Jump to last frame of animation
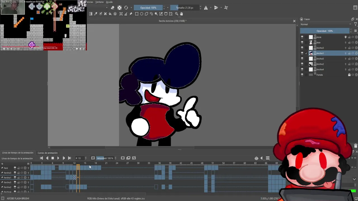This screenshot has width=358, height=201. [69, 158]
